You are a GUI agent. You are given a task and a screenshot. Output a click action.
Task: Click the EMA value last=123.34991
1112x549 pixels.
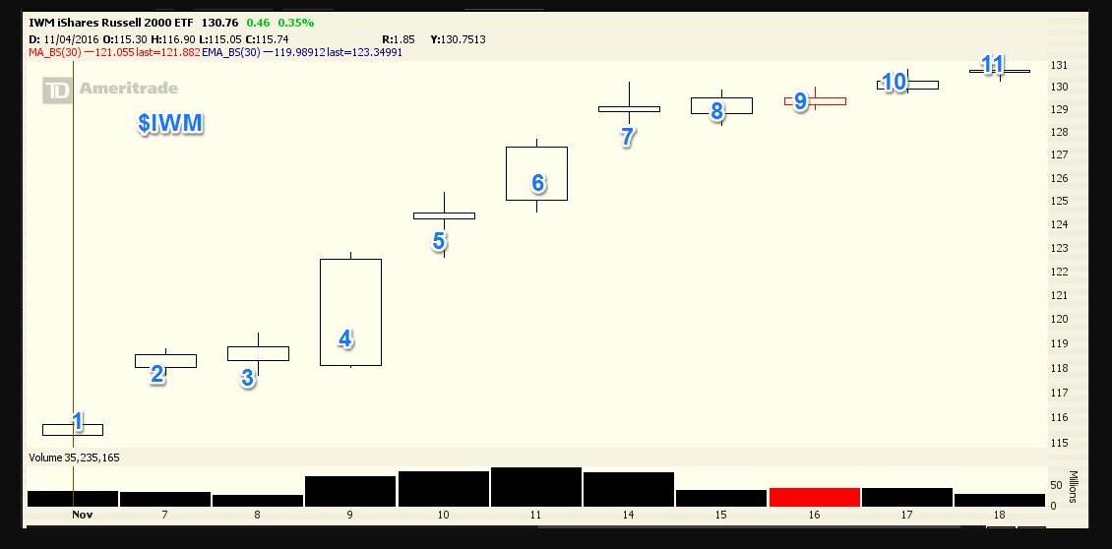[x=364, y=52]
